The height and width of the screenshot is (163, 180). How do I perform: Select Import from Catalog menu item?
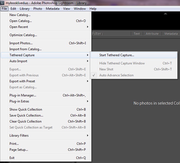pos(46,49)
